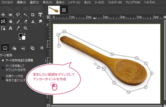The image size is (166, 107).
Task: Click the white background color swatch
Action: coord(24,38)
